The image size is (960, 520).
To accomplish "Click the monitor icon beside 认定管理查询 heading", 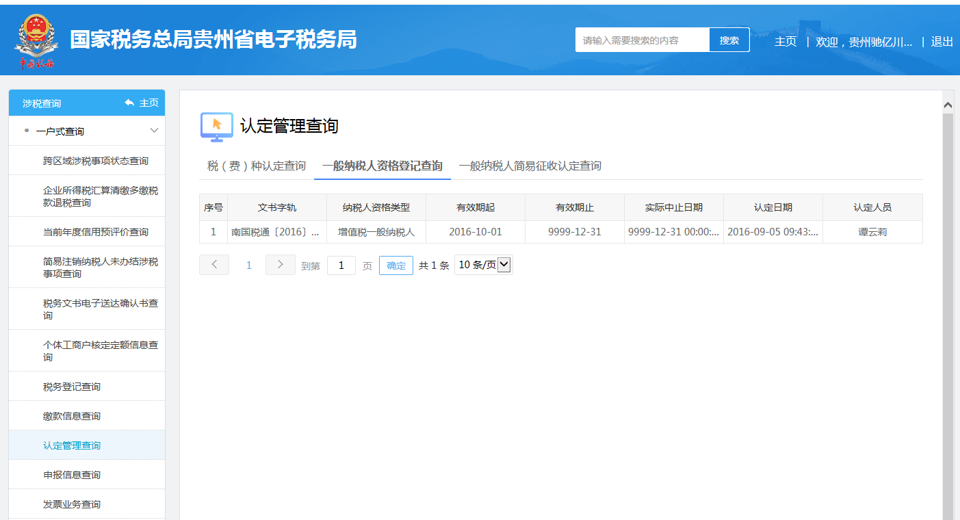I will tap(216, 127).
